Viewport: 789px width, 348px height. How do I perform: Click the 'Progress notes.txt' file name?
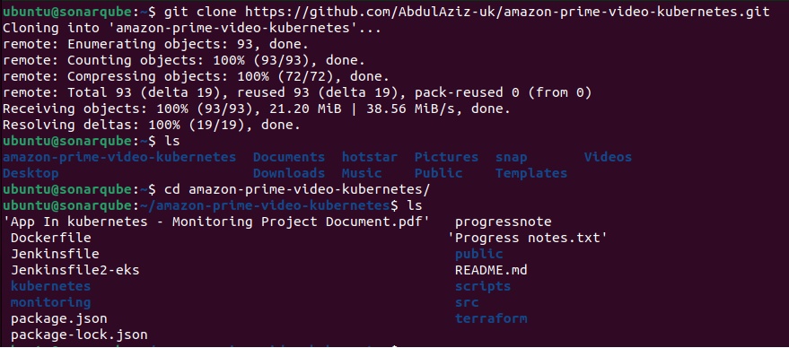pos(527,238)
